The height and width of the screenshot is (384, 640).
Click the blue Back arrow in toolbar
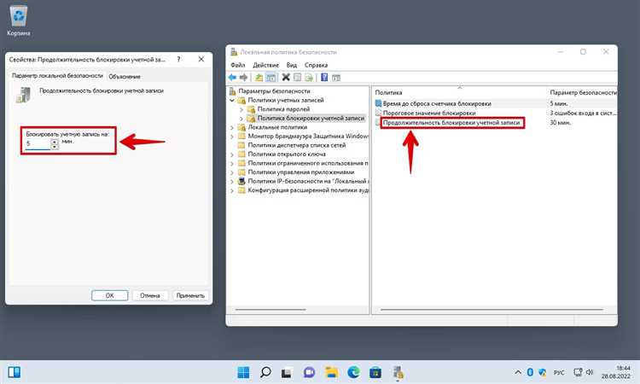click(x=232, y=78)
